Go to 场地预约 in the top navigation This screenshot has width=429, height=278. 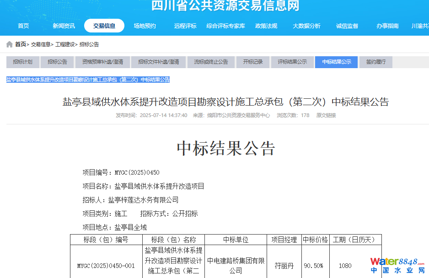[x=145, y=26]
